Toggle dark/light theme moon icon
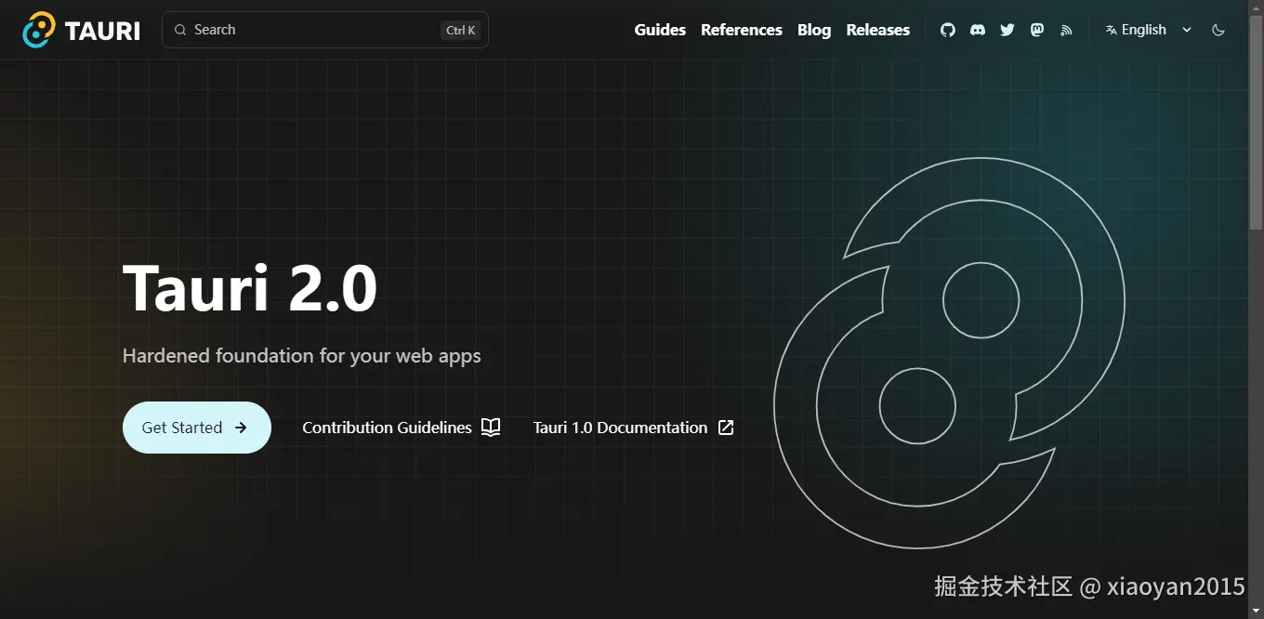 [1218, 30]
